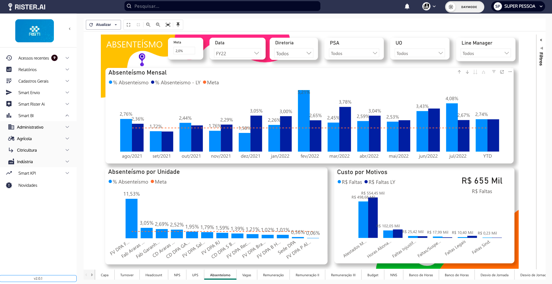Open more options on Absenteísmo Mensal chart
The width and height of the screenshot is (552, 284).
(510, 72)
